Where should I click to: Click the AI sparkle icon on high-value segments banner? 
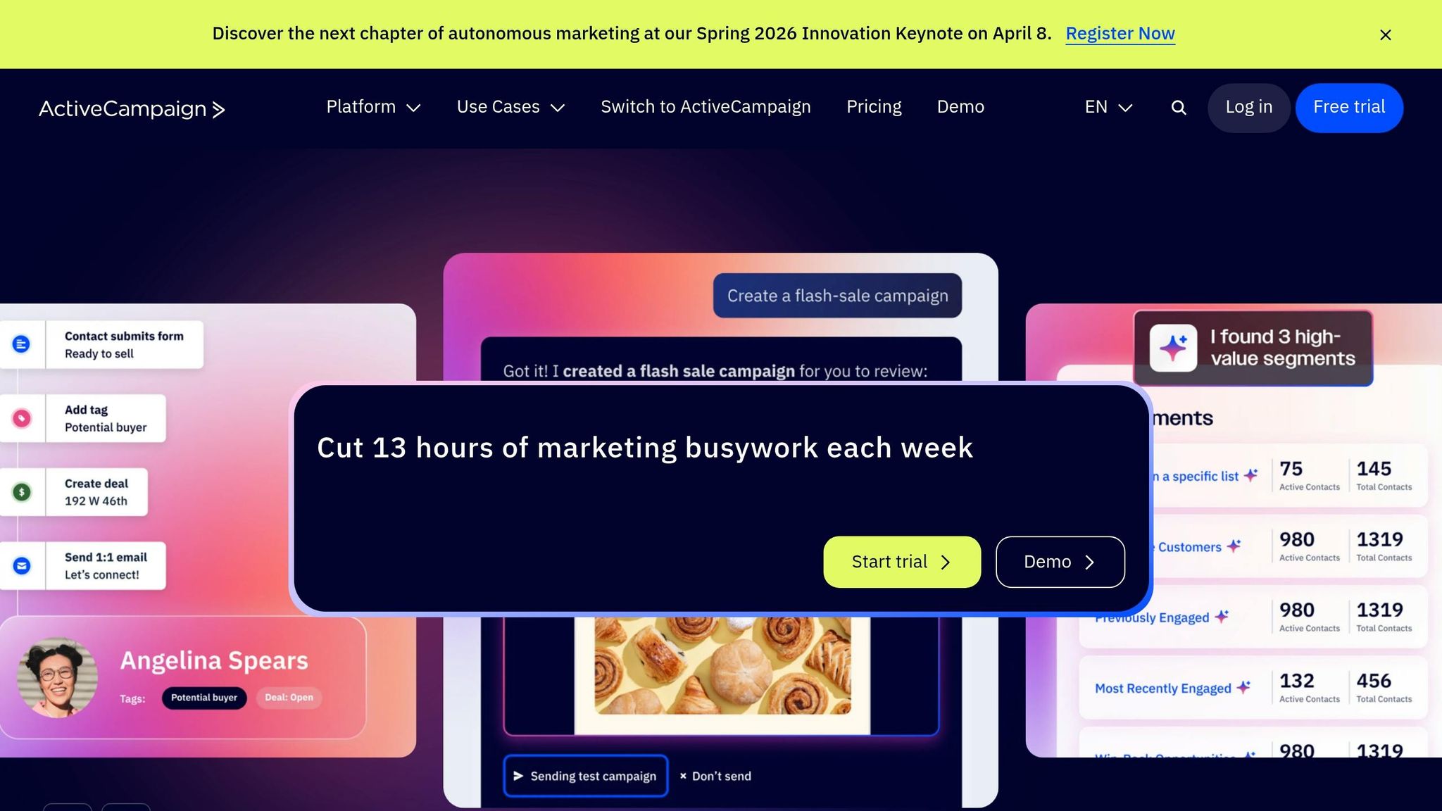click(x=1174, y=348)
